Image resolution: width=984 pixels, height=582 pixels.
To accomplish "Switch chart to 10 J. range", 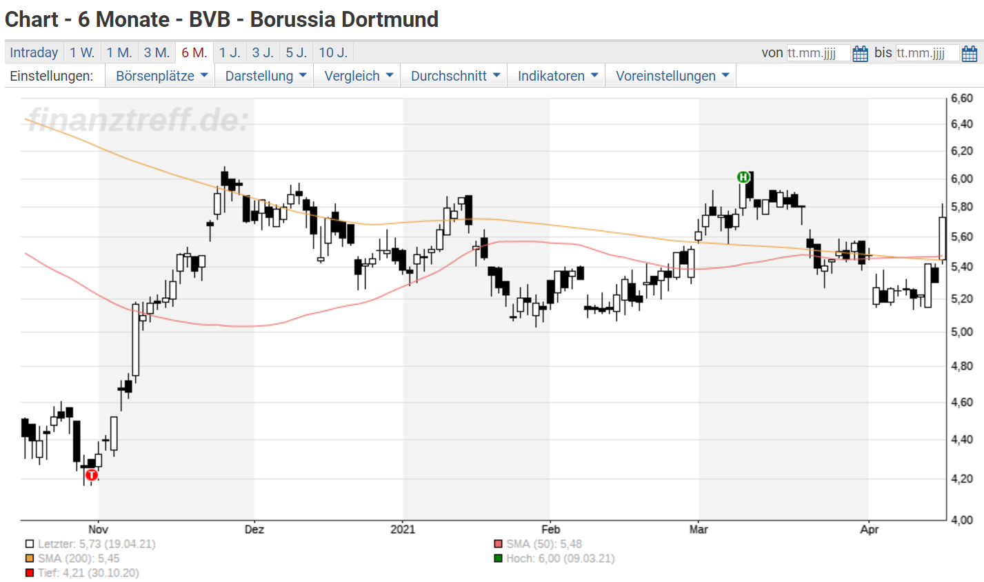I will (333, 52).
